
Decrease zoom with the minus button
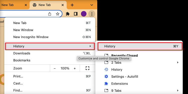(x=55, y=68)
